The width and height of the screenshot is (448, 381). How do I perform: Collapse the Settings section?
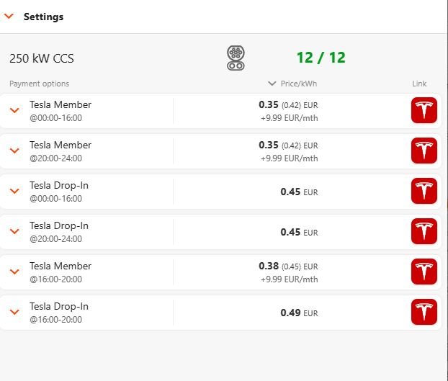click(x=9, y=17)
